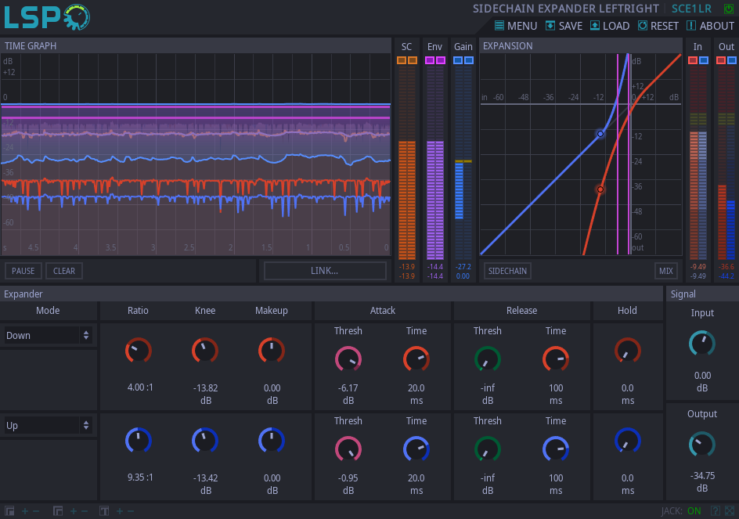Toggle the red In meter channel square
Viewport: 739px width, 519px height.
[x=692, y=60]
